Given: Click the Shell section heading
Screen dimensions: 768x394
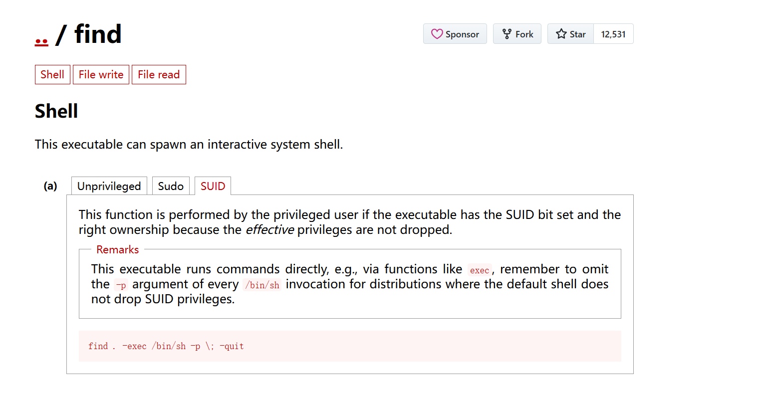Looking at the screenshot, I should coord(56,111).
